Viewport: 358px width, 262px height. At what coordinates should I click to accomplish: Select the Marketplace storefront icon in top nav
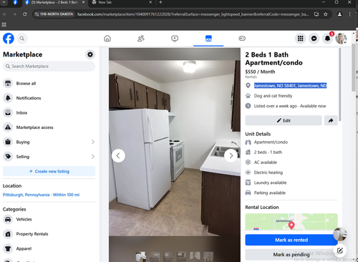pos(208,39)
